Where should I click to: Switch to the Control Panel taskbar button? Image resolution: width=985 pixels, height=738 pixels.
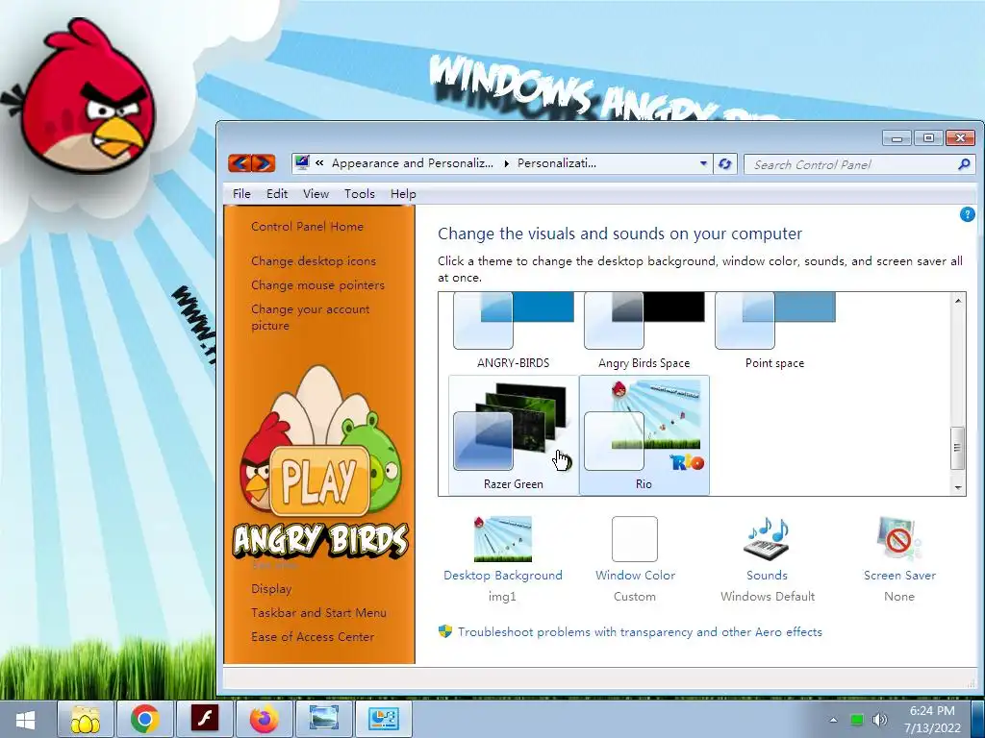click(x=384, y=719)
